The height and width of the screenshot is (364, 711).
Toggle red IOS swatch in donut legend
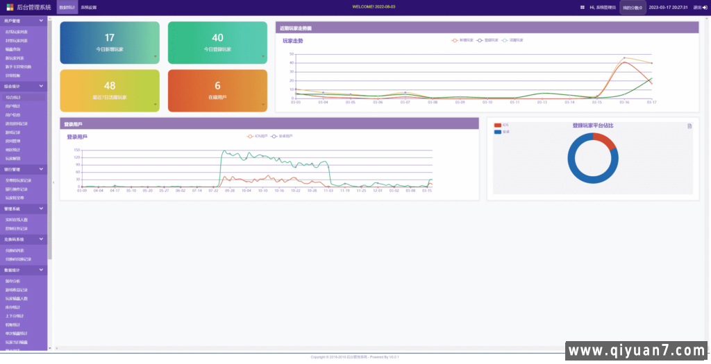(x=497, y=125)
